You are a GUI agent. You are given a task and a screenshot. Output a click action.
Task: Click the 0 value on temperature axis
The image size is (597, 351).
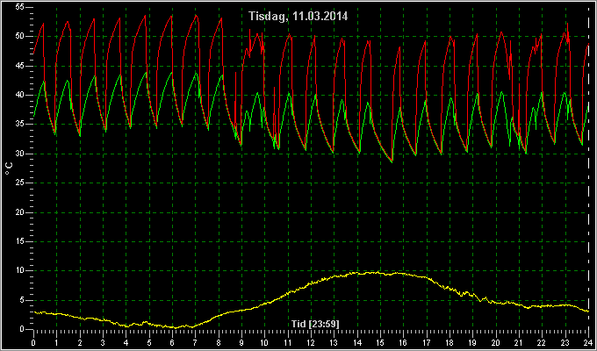(x=22, y=329)
